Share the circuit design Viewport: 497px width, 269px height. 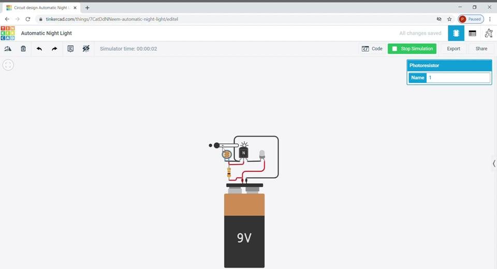[481, 49]
